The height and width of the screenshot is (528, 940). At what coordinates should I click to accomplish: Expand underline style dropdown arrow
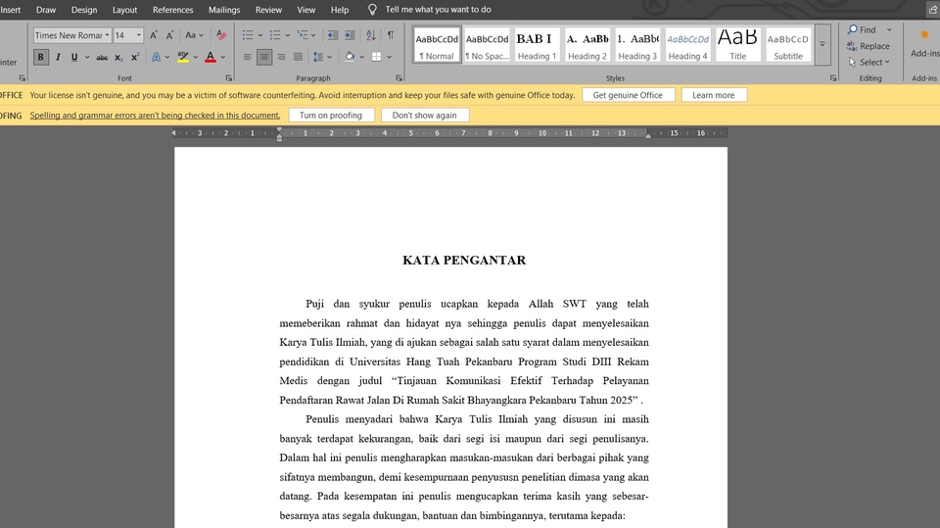coord(87,57)
